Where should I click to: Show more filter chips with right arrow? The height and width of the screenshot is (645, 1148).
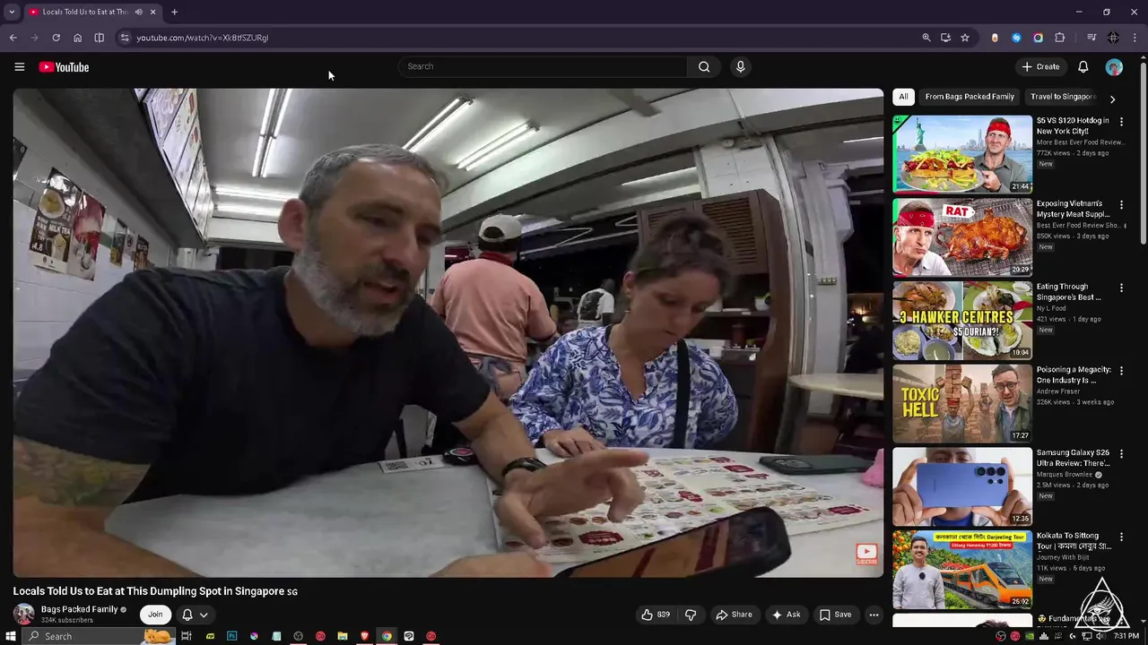coord(1112,99)
